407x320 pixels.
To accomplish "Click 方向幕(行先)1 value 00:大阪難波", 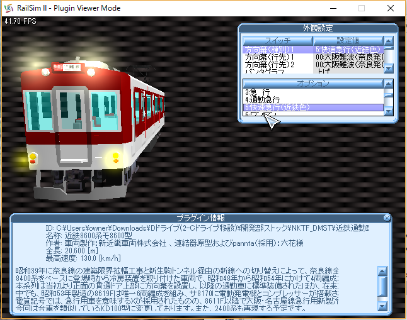I will [348, 57].
